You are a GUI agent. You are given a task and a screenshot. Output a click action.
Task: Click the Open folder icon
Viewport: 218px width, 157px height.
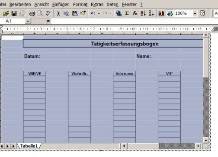click(x=6, y=13)
